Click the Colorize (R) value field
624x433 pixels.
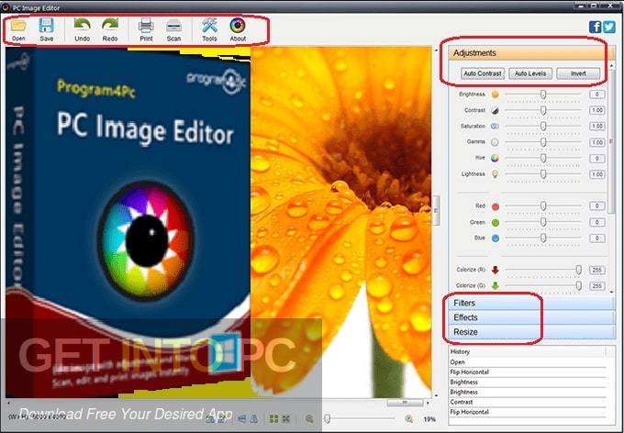point(597,271)
